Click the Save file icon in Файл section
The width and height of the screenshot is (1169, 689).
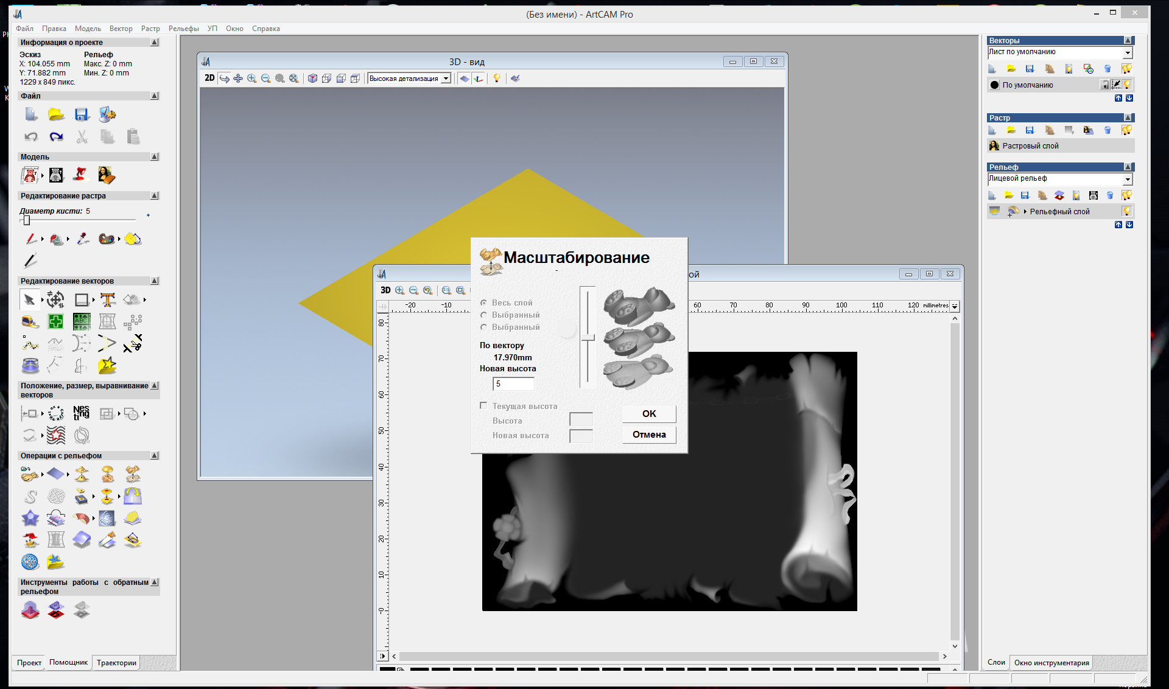coord(82,114)
